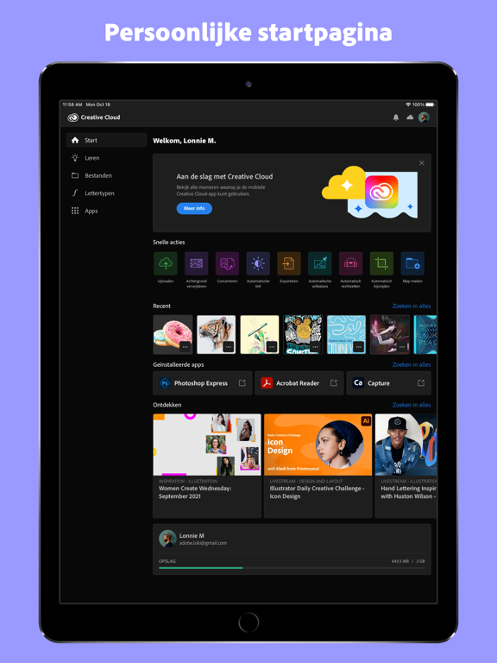The width and height of the screenshot is (497, 663).
Task: Select Automatisch rechtzetten quick action
Action: (x=350, y=263)
